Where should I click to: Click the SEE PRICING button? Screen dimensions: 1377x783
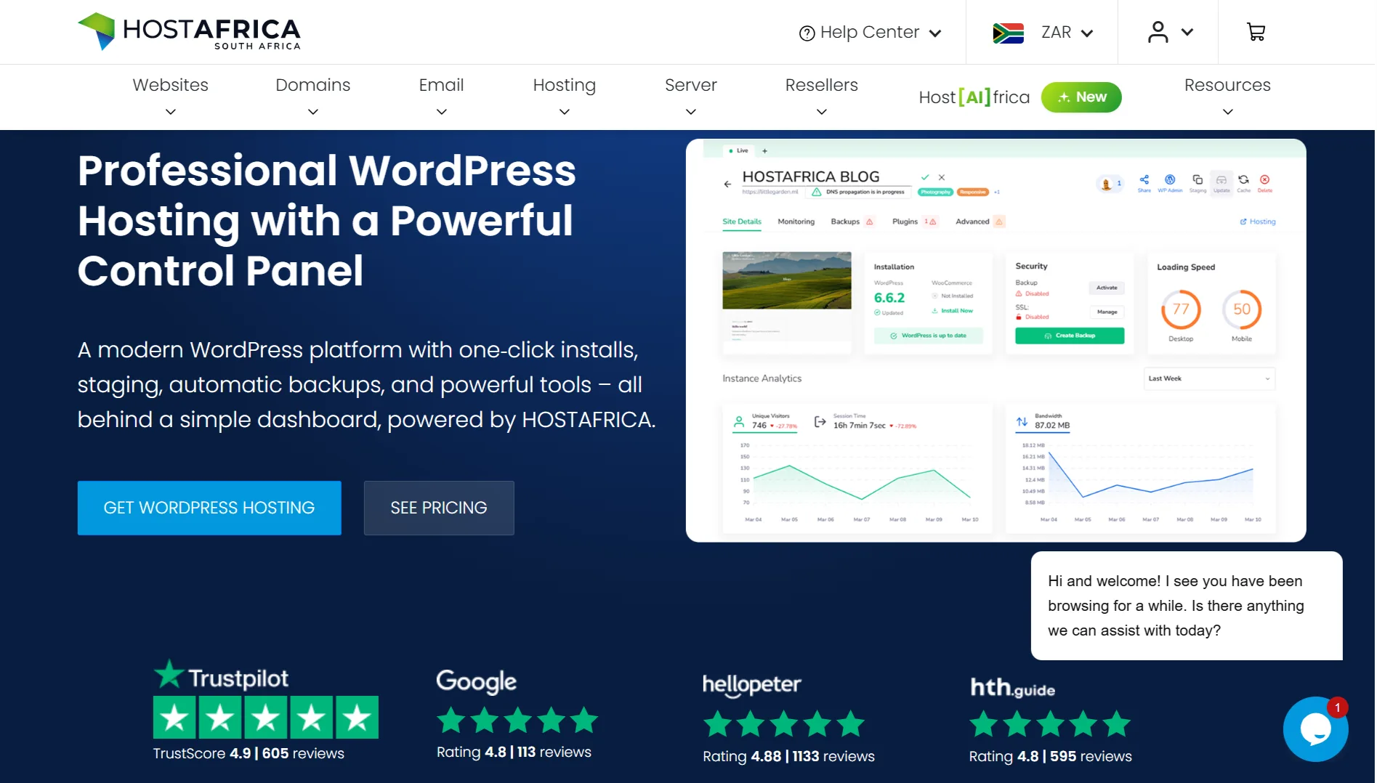[x=439, y=508]
